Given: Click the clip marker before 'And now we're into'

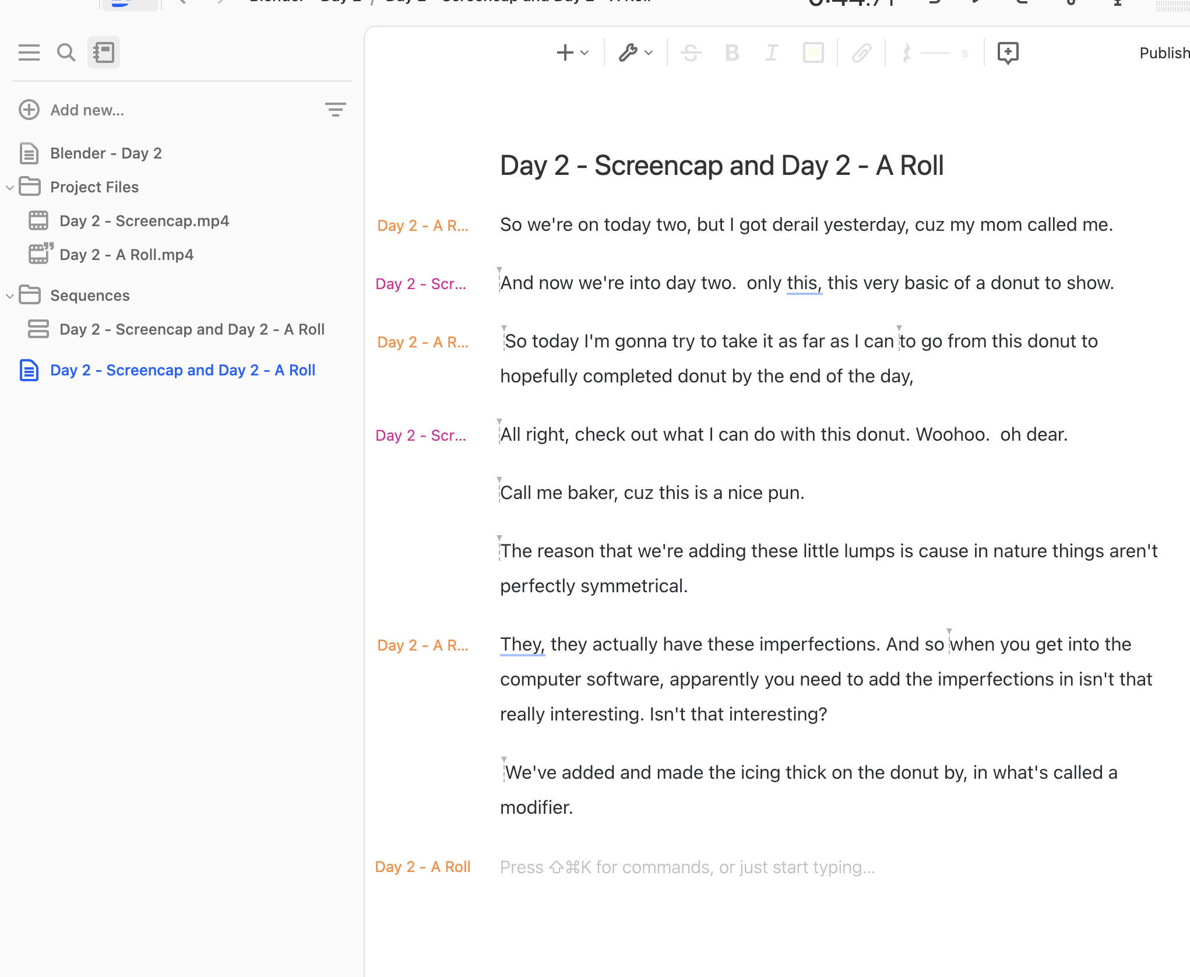Looking at the screenshot, I should pyautogui.click(x=499, y=279).
